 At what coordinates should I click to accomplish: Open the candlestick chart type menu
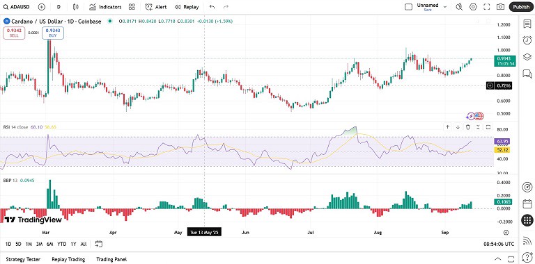tap(76, 7)
